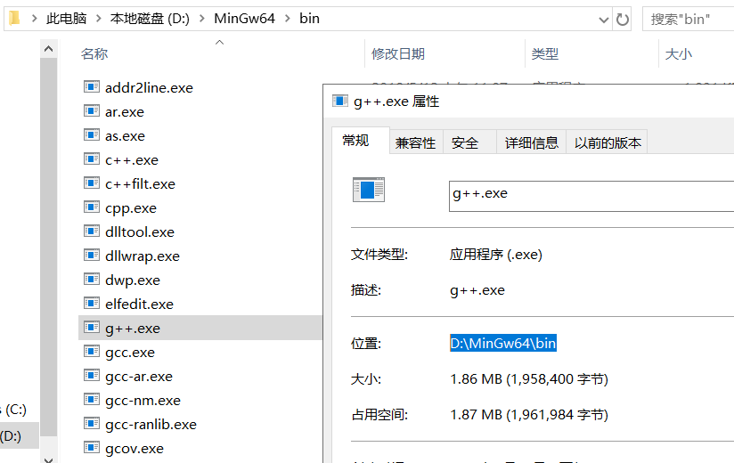The width and height of the screenshot is (734, 463).
Task: Click the gcc-ranlib.exe file icon
Action: [91, 424]
